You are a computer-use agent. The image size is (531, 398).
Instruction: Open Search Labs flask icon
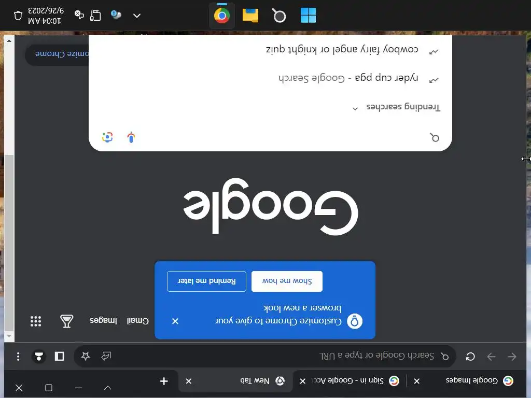tap(67, 321)
